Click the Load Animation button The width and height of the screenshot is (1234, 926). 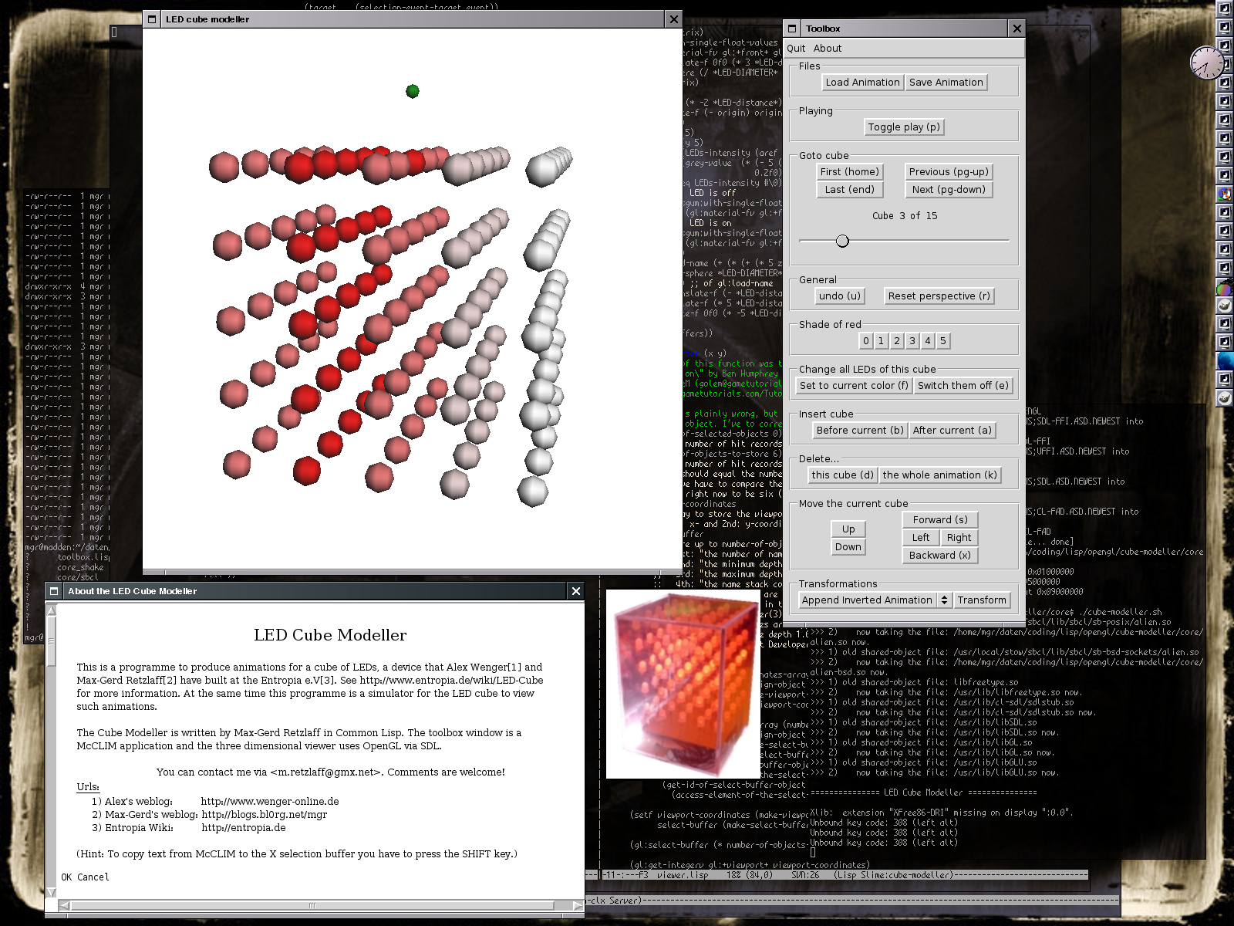862,83
